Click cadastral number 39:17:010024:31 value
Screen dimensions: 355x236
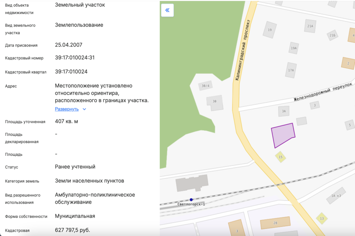pos(75,58)
